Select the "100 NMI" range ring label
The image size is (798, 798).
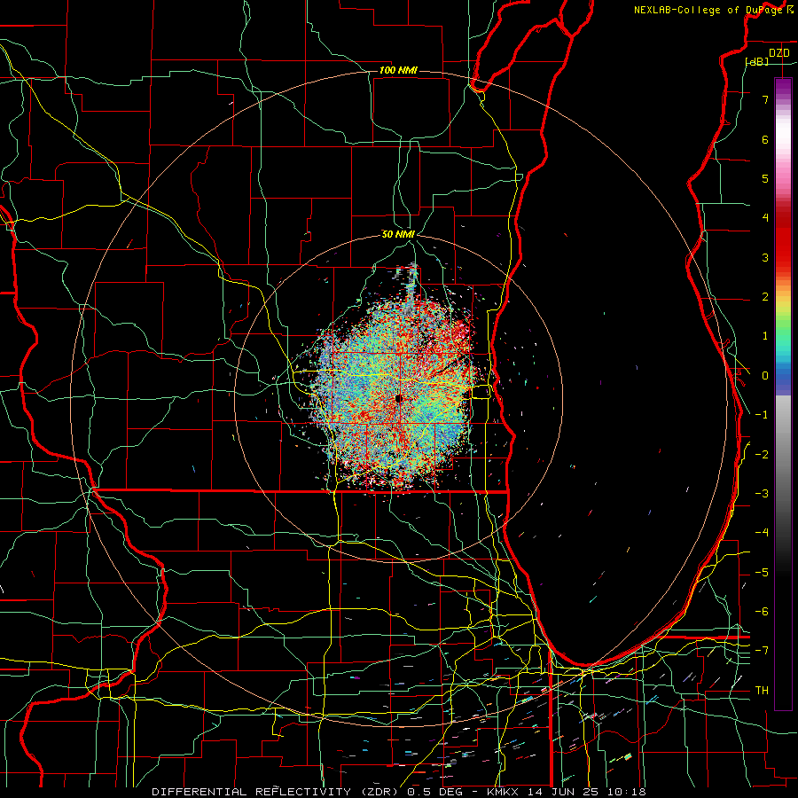(398, 70)
